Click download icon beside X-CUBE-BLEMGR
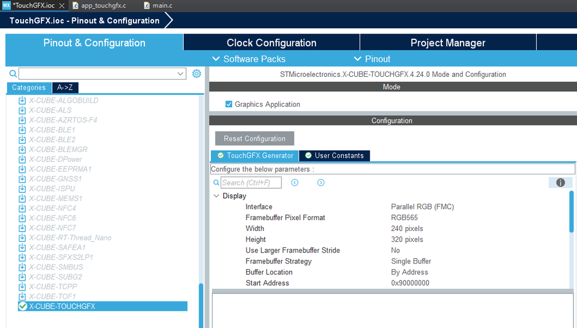This screenshot has height=328, width=577. tap(22, 150)
